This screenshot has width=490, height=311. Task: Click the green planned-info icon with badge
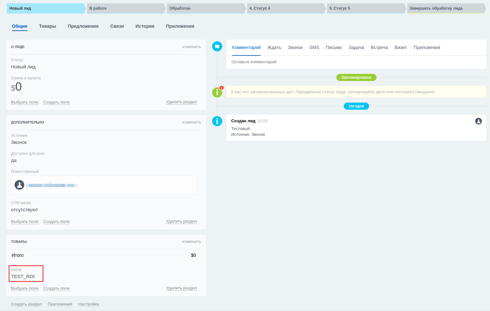coord(217,92)
